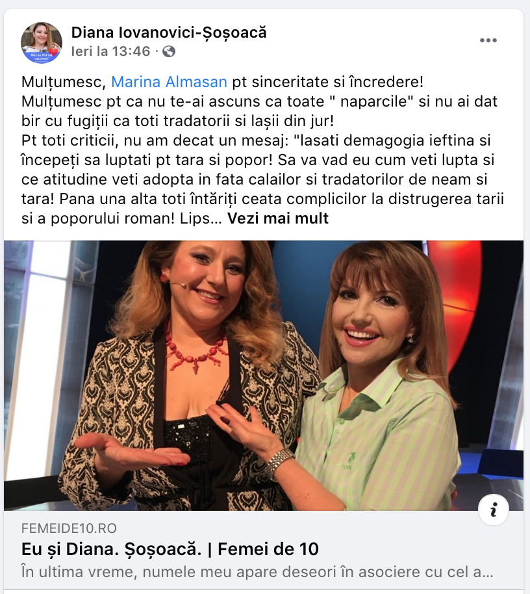
Task: Click the silver wristwatch in the photo
Action: pyautogui.click(x=279, y=463)
